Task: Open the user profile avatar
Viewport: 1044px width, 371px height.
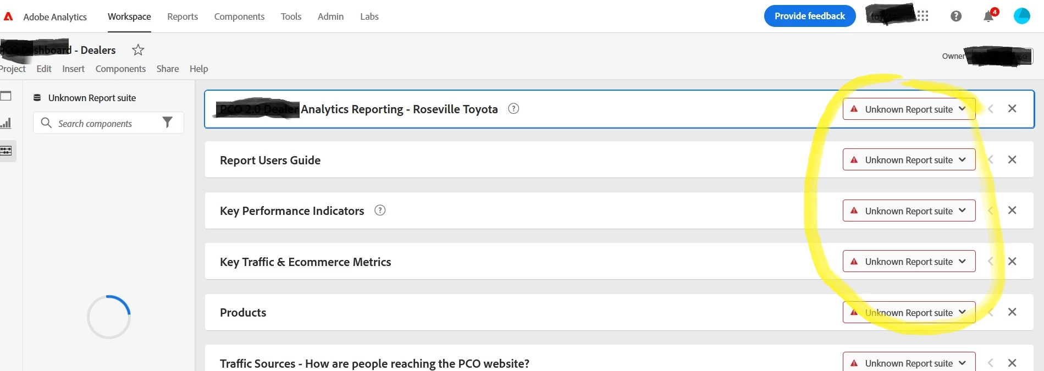Action: point(1021,16)
